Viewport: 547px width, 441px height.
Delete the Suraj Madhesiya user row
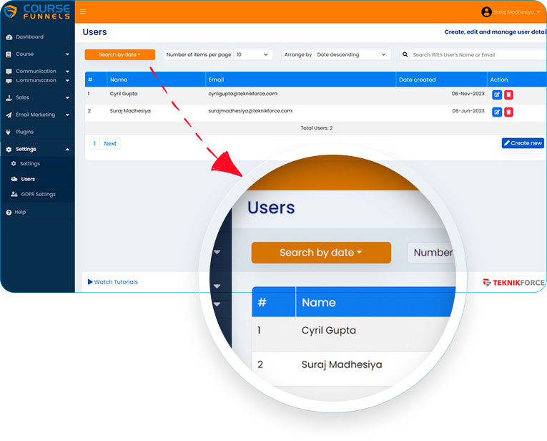coord(508,112)
